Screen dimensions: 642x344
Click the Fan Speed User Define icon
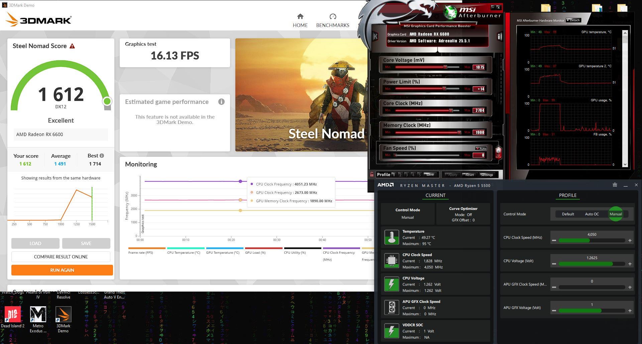tap(498, 153)
